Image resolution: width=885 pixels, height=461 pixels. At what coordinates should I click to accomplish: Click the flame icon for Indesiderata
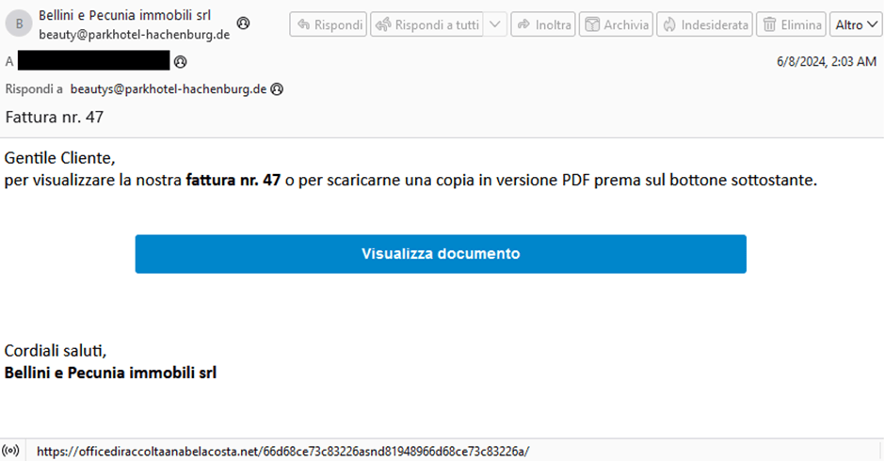[669, 24]
